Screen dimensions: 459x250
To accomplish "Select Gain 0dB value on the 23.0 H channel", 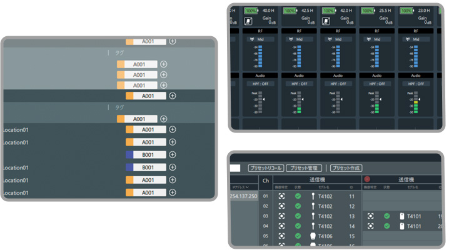I will pos(428,22).
